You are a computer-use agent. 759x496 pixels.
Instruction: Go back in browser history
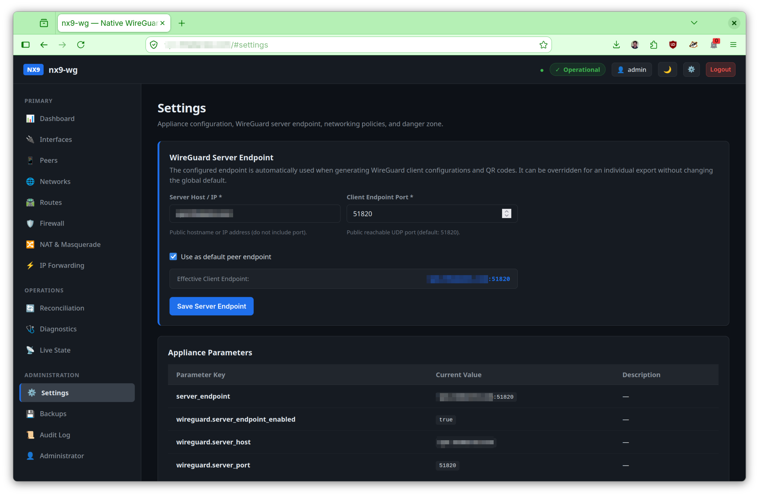[44, 45]
